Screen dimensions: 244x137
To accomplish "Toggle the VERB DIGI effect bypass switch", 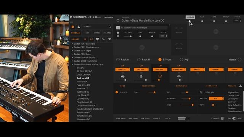I will [160, 66].
